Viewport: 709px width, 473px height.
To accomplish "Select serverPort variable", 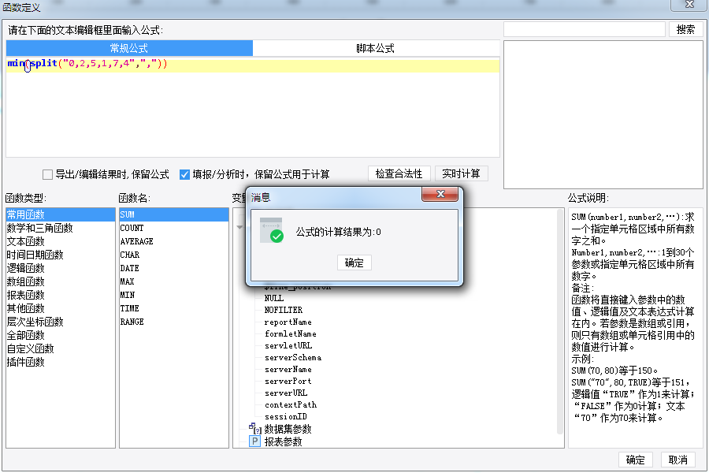I will tap(288, 381).
